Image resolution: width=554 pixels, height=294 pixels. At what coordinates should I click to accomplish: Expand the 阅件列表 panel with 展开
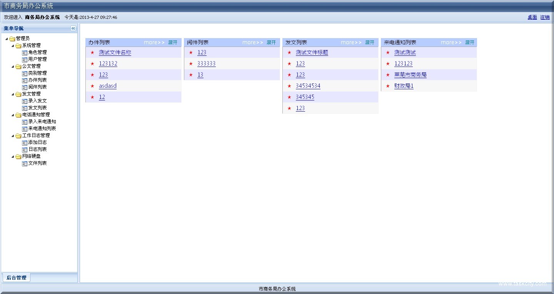(x=271, y=42)
